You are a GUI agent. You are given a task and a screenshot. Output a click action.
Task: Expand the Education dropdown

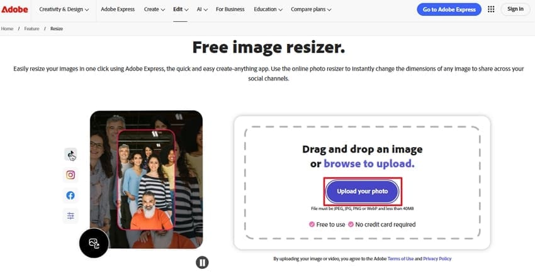coord(268,9)
